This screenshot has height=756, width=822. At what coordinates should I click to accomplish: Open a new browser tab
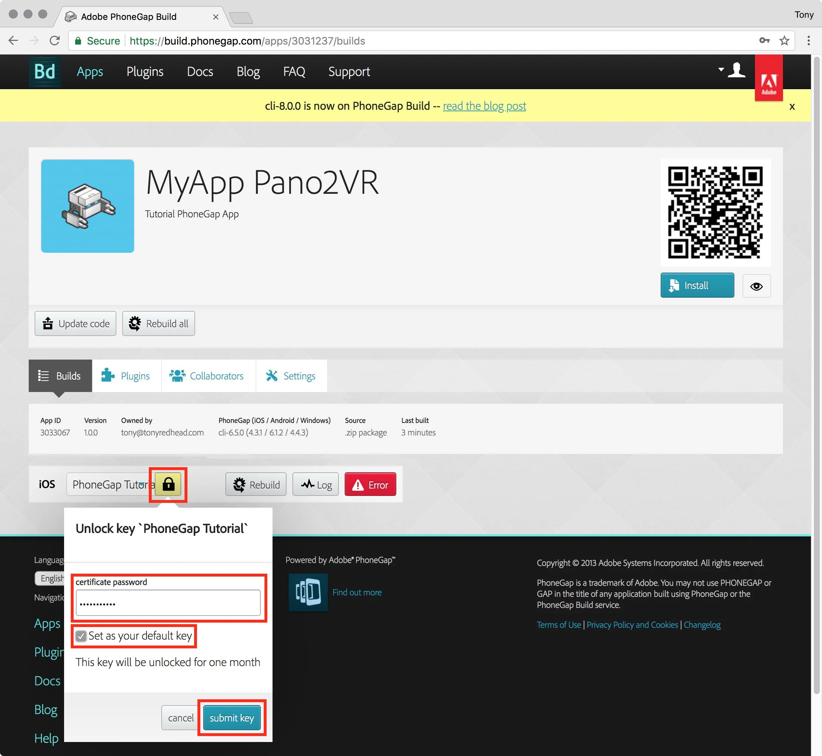(241, 18)
